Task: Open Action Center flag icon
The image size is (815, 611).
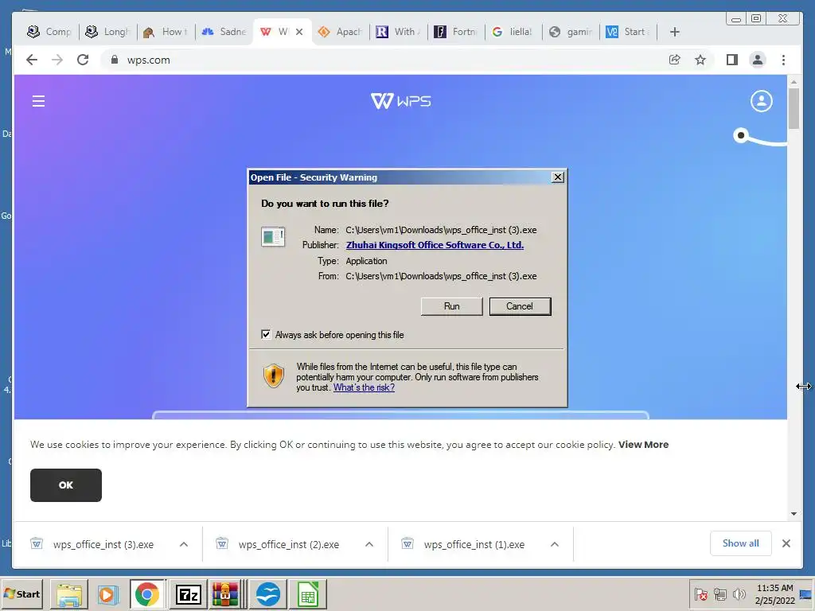Action: pos(700,594)
